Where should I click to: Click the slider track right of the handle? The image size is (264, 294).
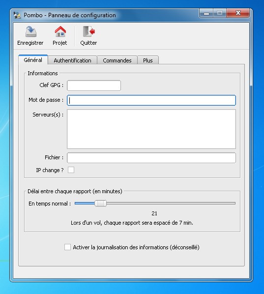coord(171,203)
